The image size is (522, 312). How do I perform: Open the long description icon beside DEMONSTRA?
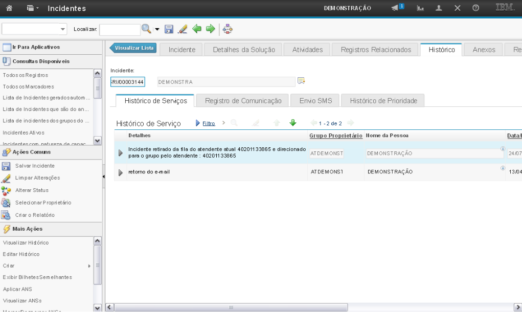(x=301, y=81)
